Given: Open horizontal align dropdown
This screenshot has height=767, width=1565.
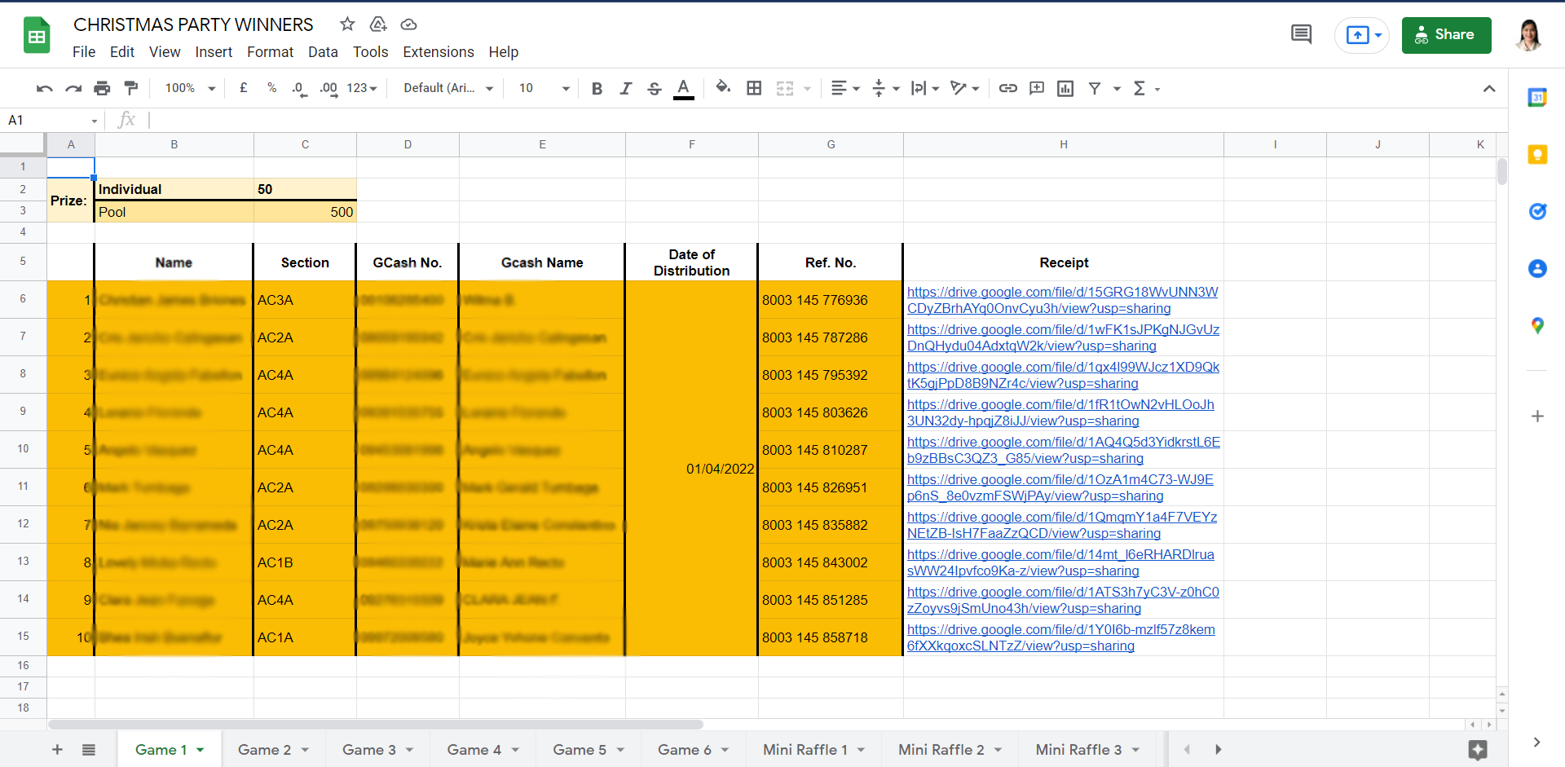Looking at the screenshot, I should (x=845, y=88).
